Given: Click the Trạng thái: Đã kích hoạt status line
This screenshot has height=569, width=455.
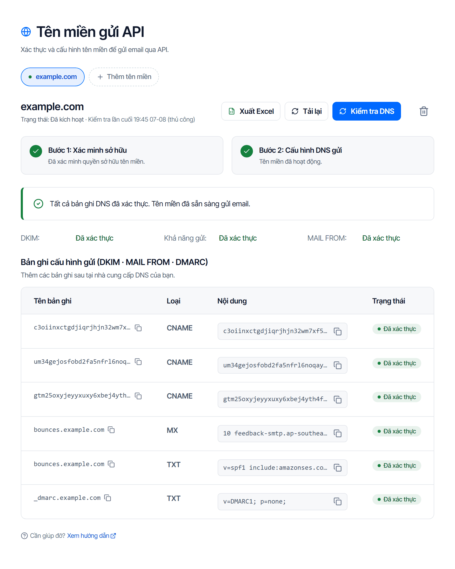Looking at the screenshot, I should [108, 119].
